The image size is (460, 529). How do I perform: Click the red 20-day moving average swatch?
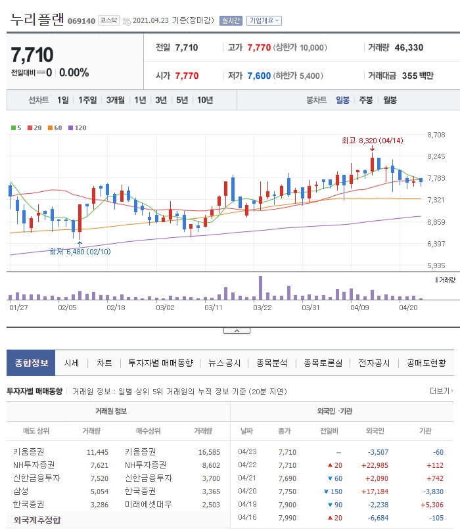(30, 128)
